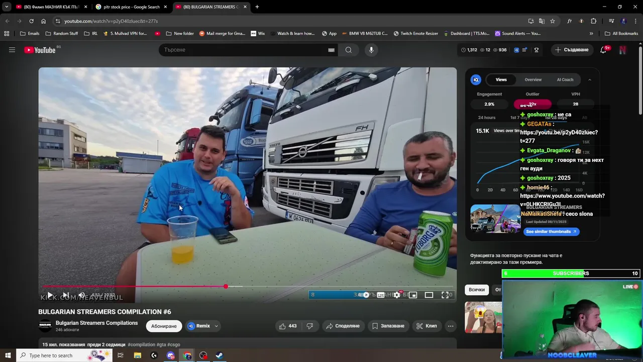Bookmark this page with the star
Viewport: 643px width, 362px height.
553,21
